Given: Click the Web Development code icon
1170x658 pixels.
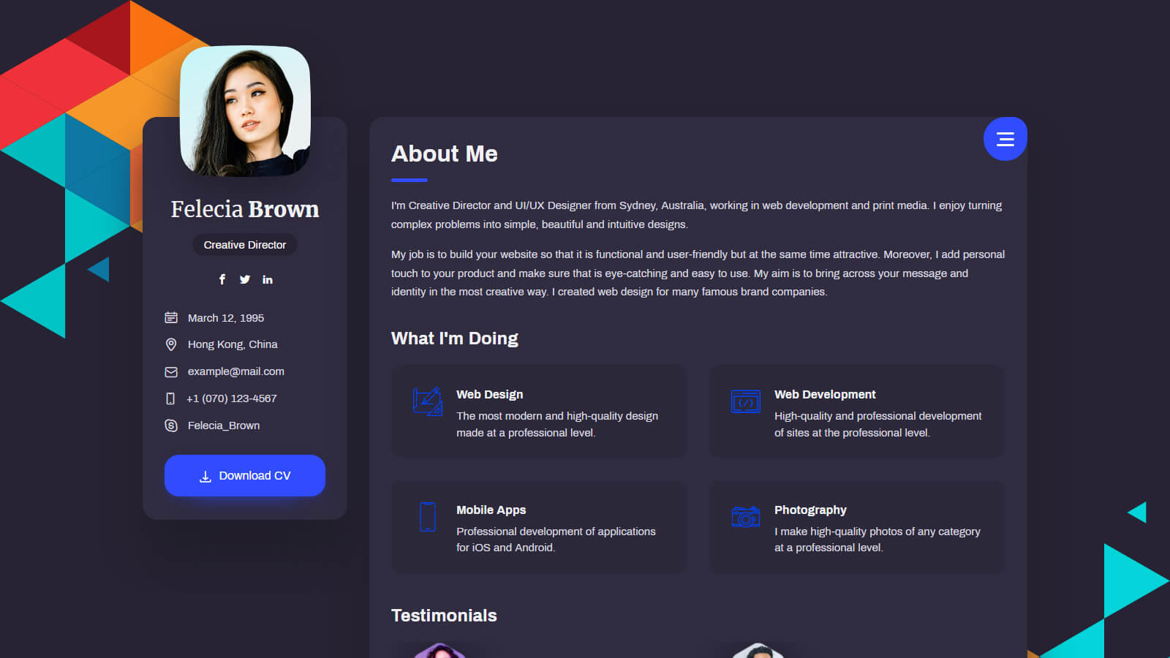Looking at the screenshot, I should point(745,401).
